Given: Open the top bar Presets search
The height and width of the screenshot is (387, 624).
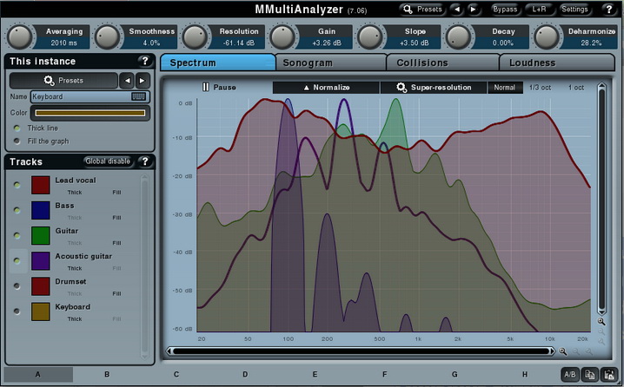Looking at the screenshot, I should [422, 10].
